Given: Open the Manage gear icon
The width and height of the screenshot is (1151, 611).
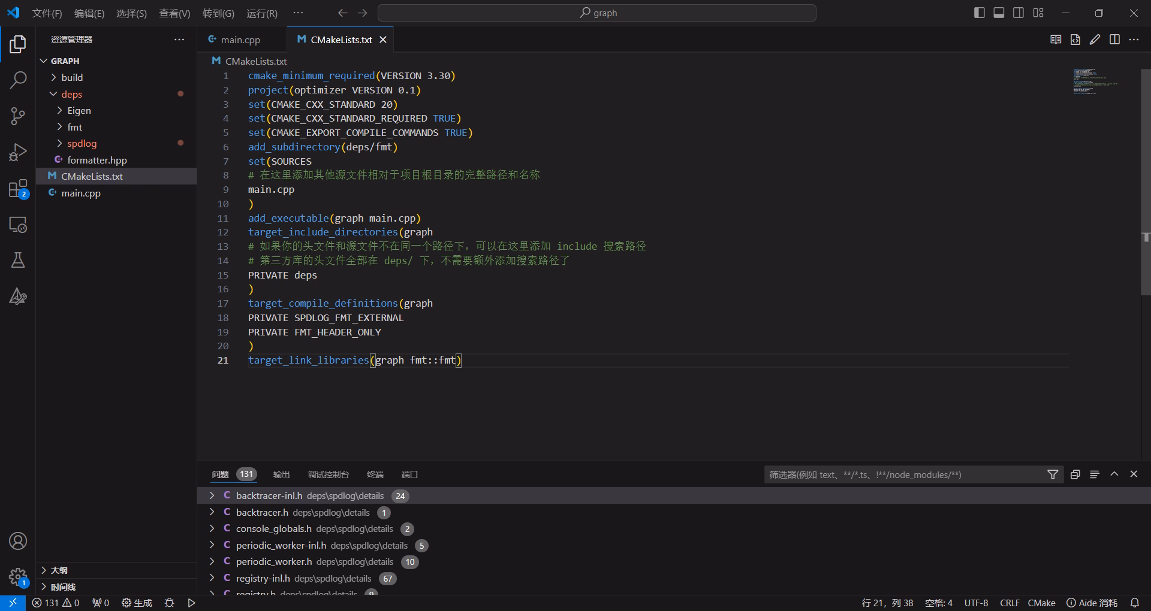Looking at the screenshot, I should click(x=18, y=577).
